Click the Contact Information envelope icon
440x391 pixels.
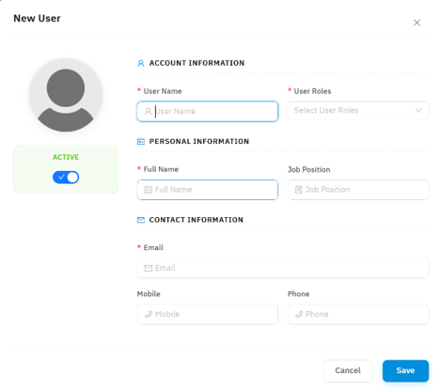pos(141,220)
